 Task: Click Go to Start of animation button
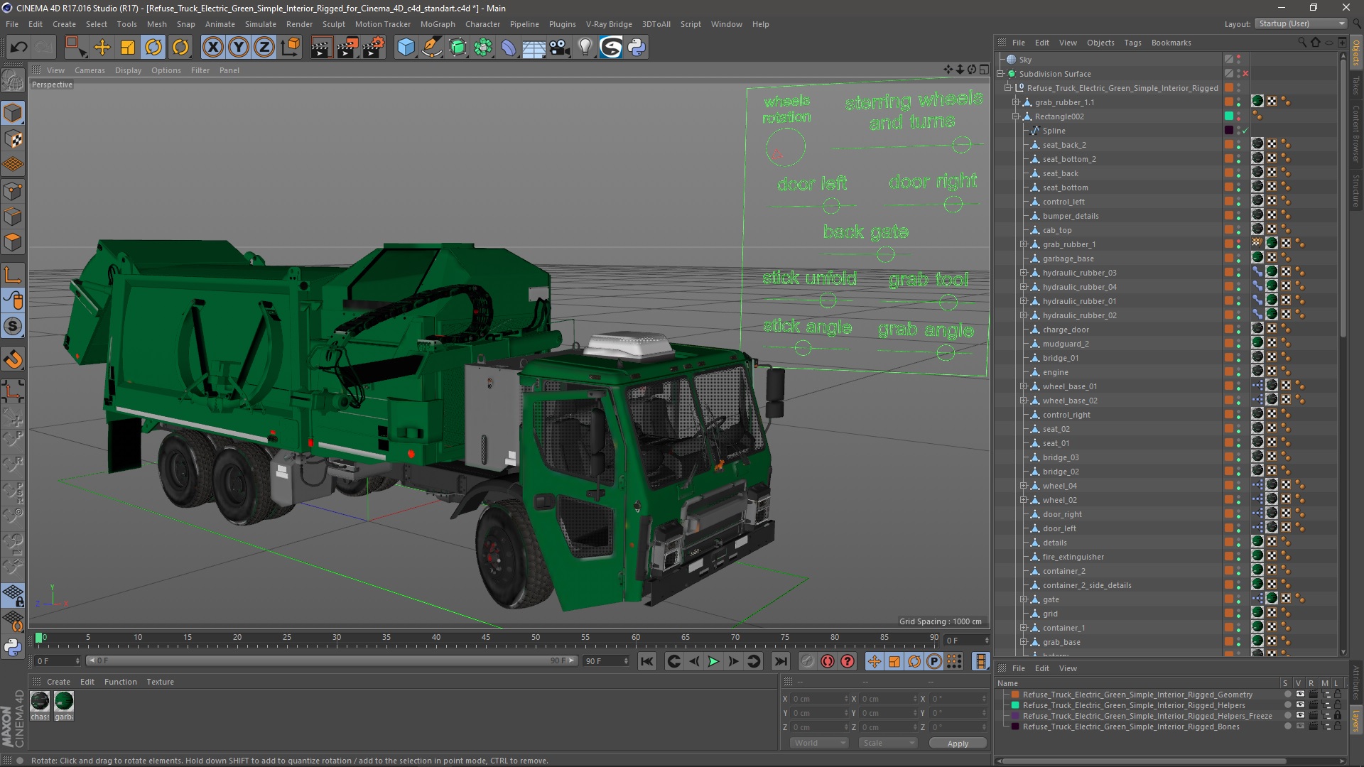click(646, 661)
